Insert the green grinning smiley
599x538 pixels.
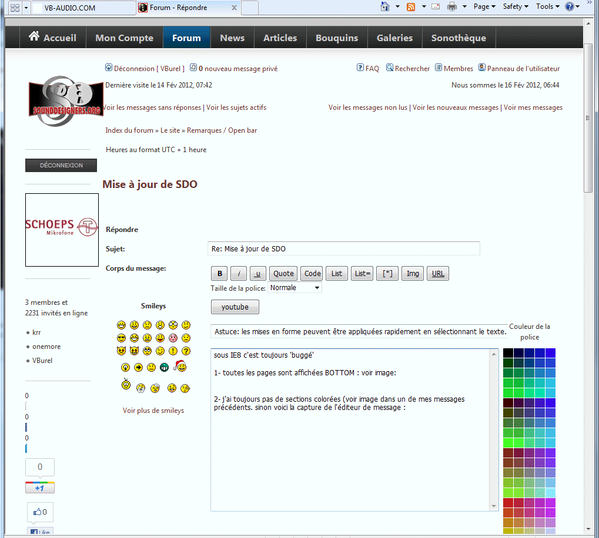coord(165,368)
